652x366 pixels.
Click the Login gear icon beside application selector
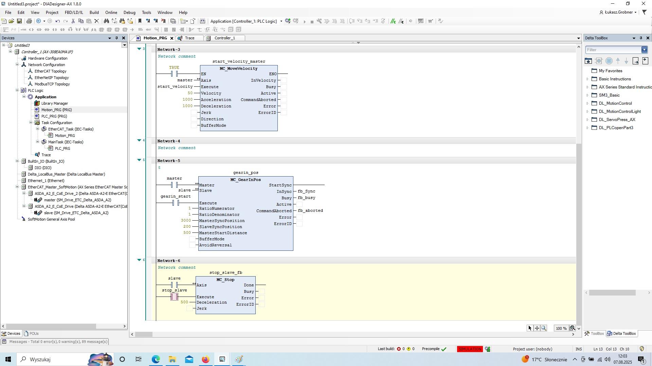[288, 21]
